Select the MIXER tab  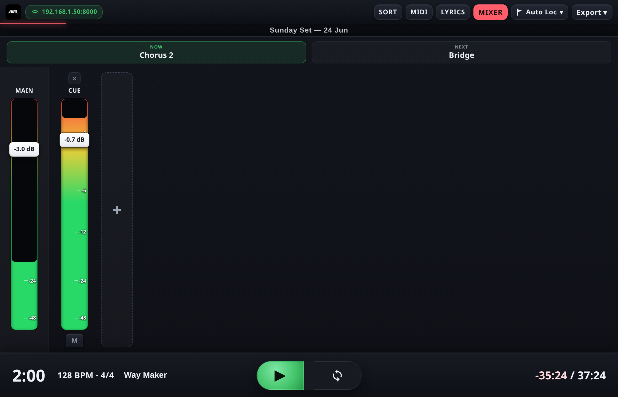tap(490, 12)
